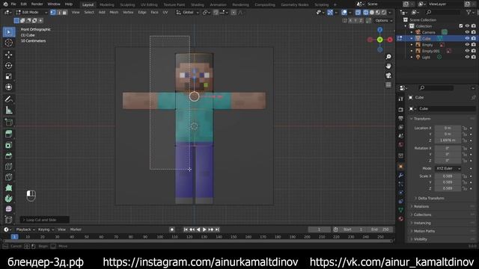
Task: Switch to Modeling workspace tab
Action: pos(106,4)
